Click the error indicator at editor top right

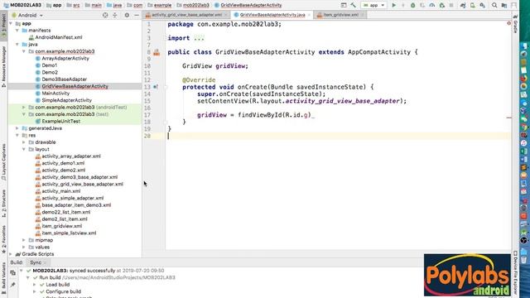pyautogui.click(x=508, y=23)
